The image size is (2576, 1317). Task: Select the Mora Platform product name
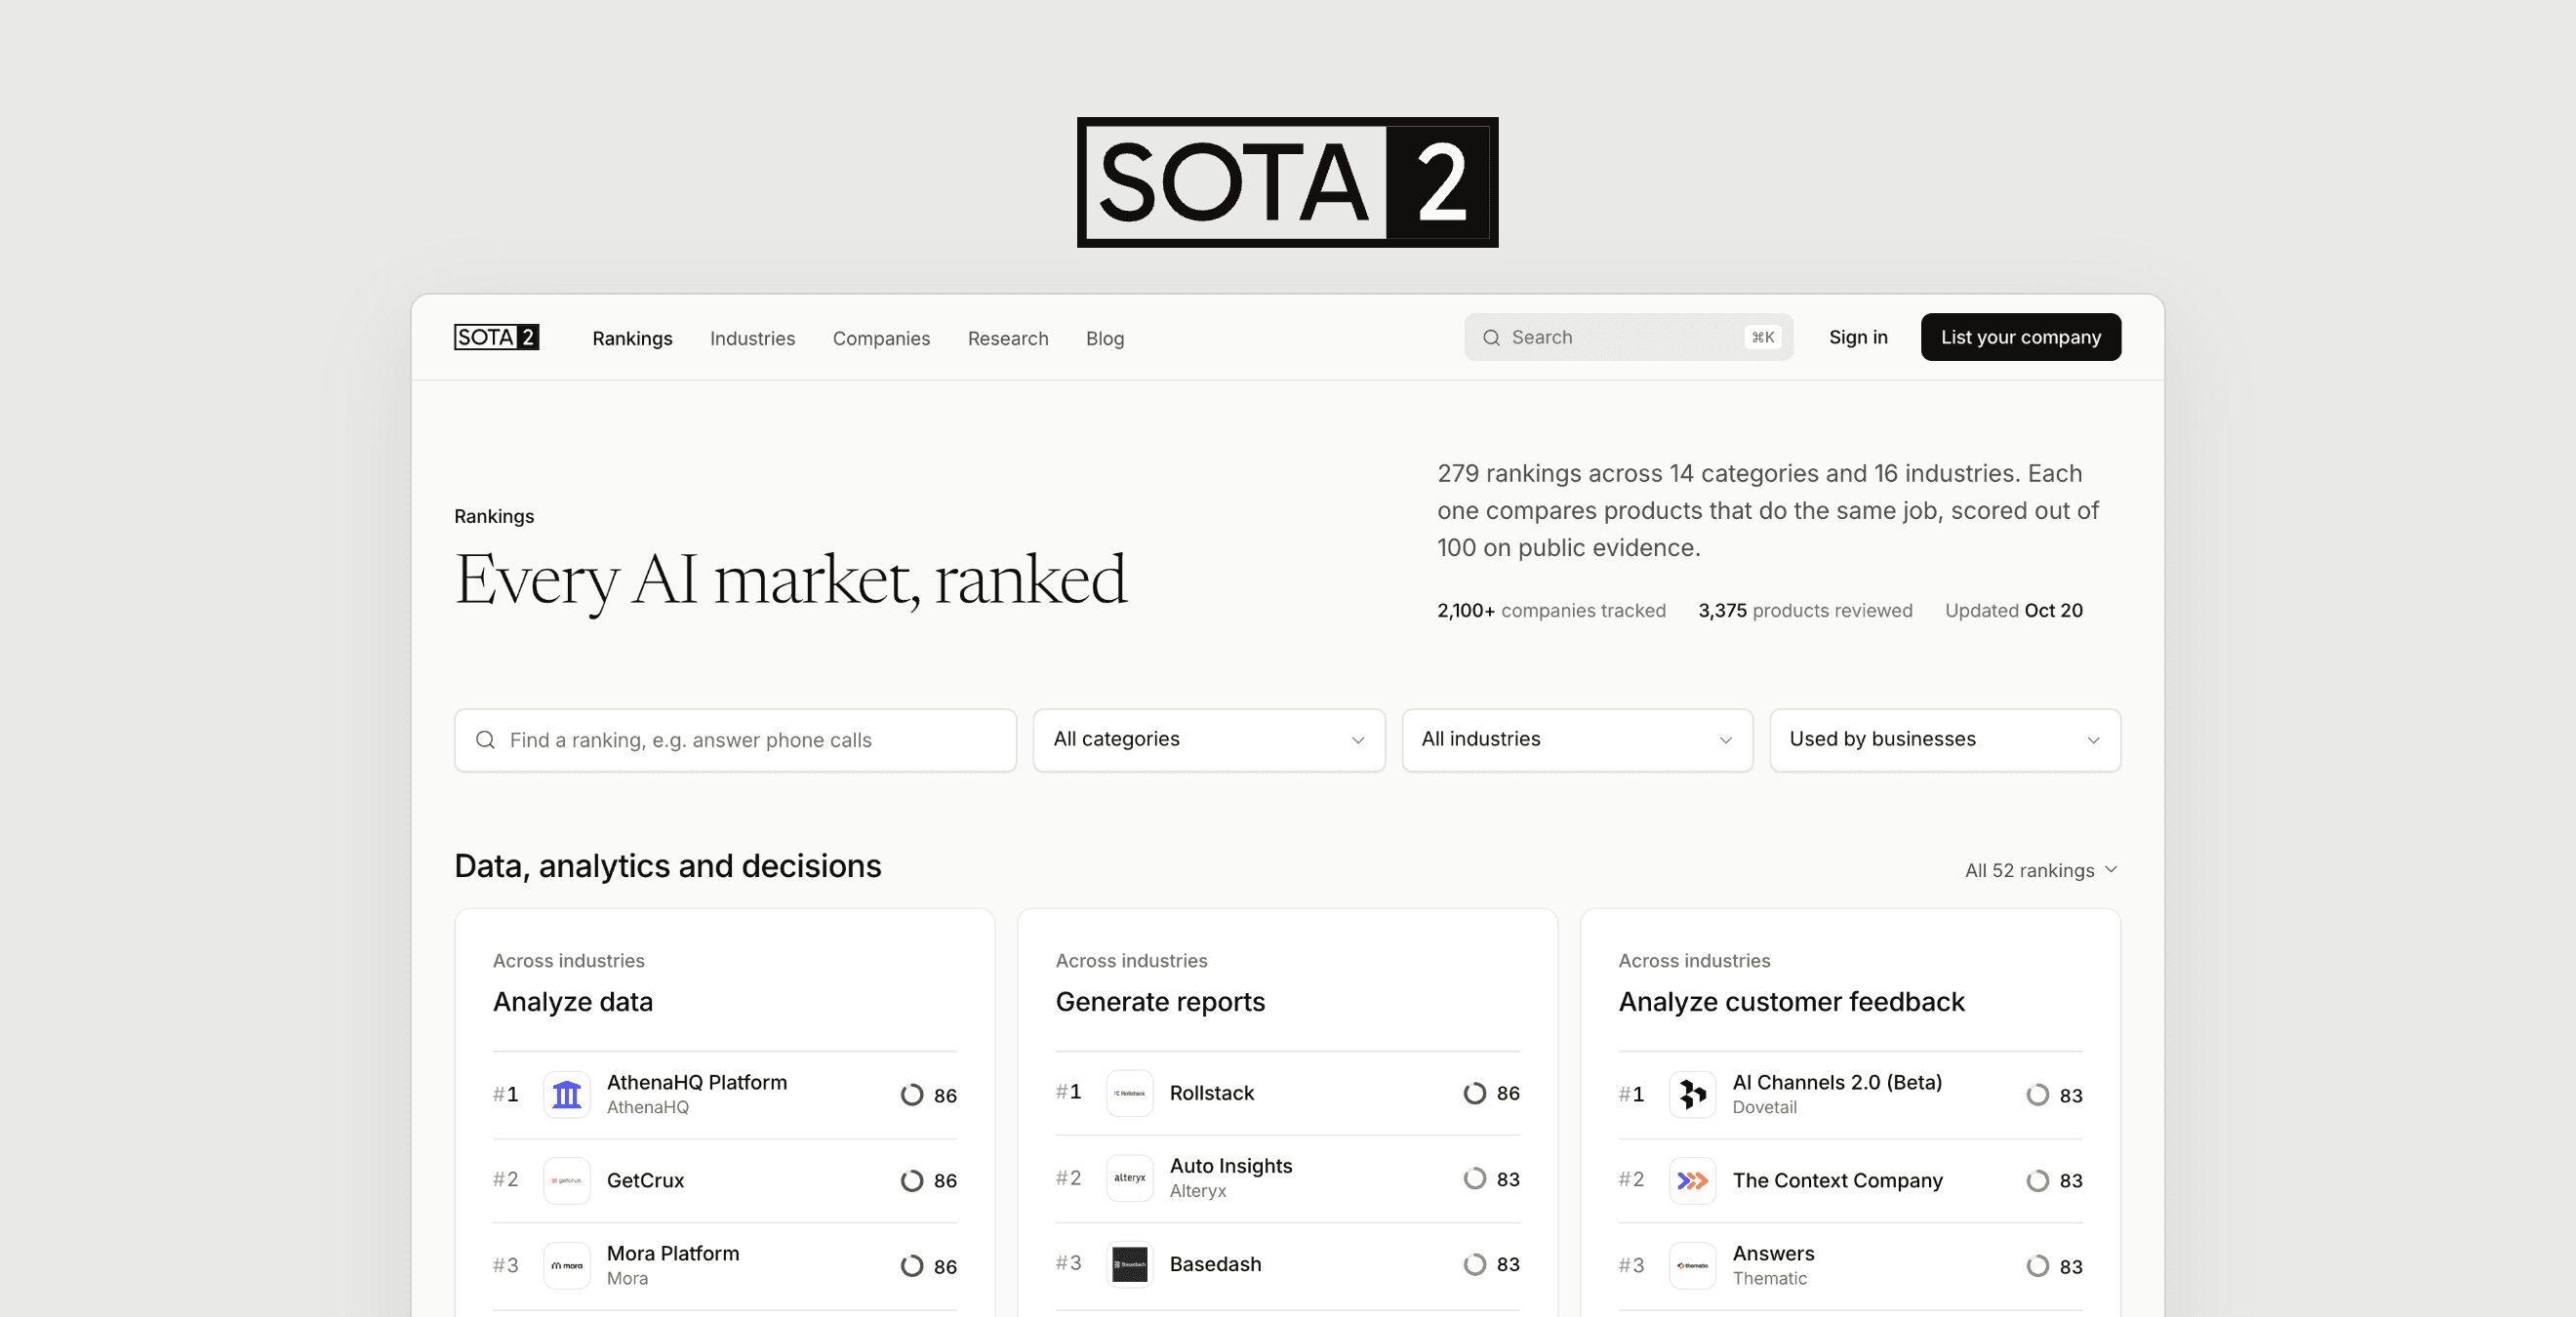(673, 1253)
